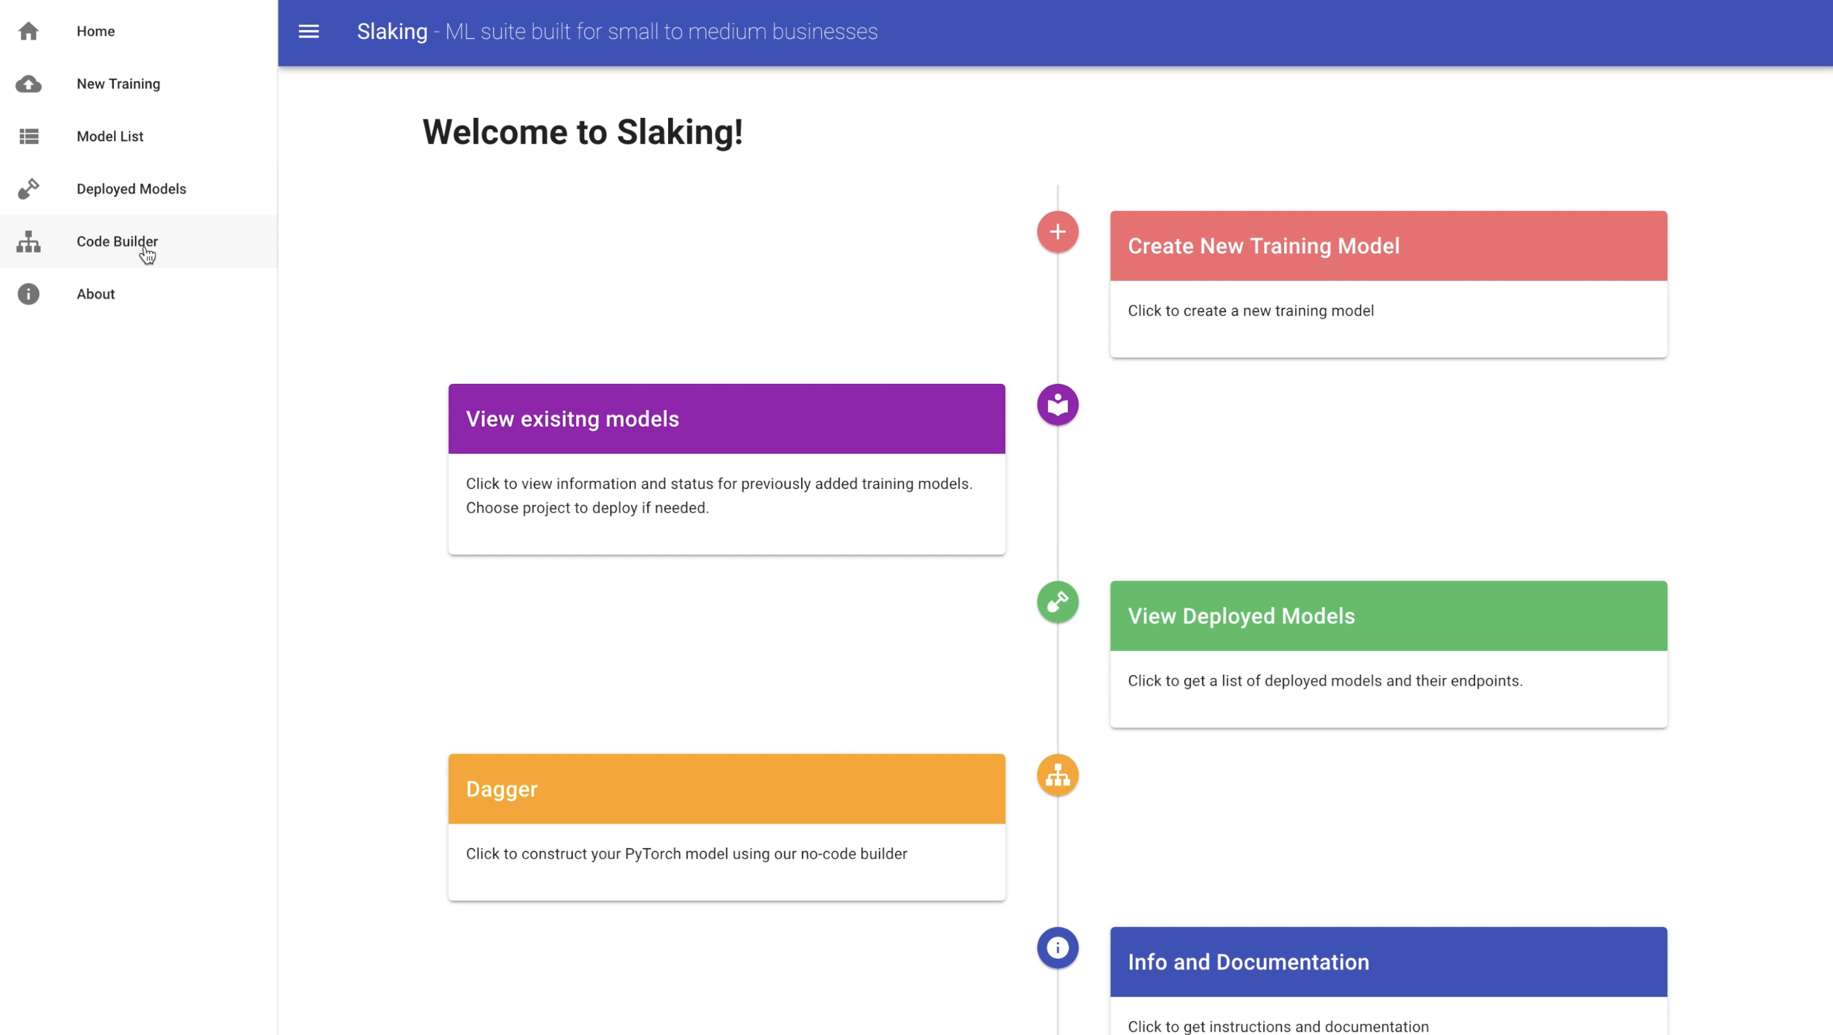Click the Model List icon

(29, 136)
